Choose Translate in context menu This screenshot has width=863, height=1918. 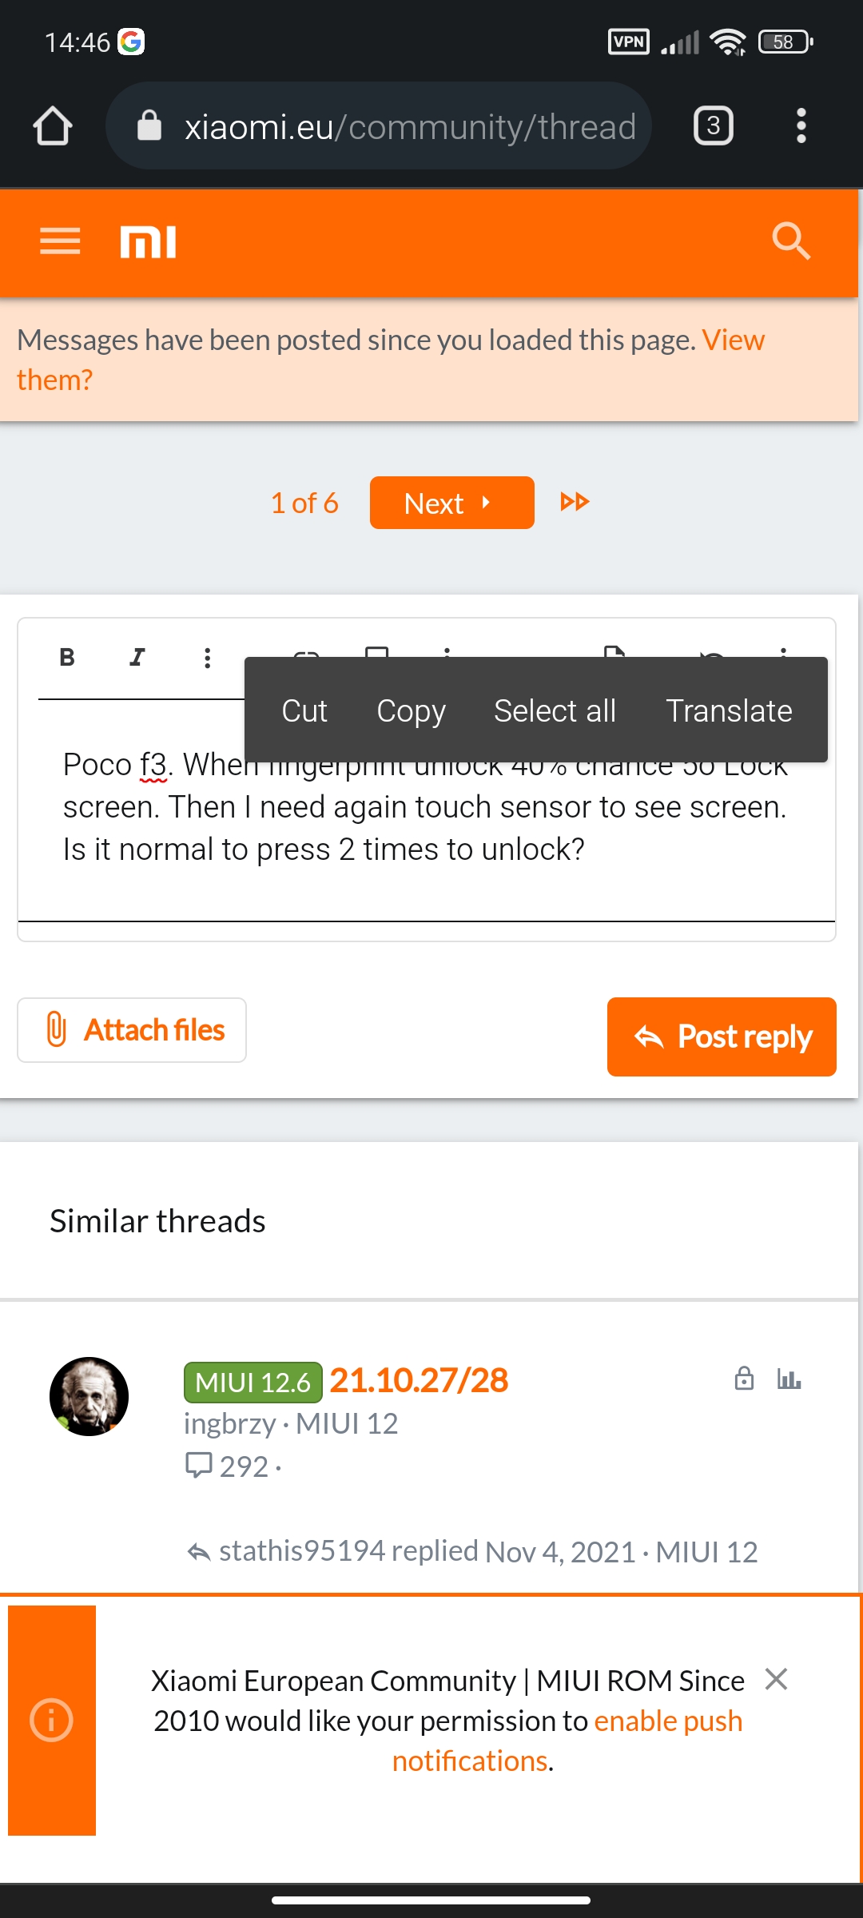(729, 710)
